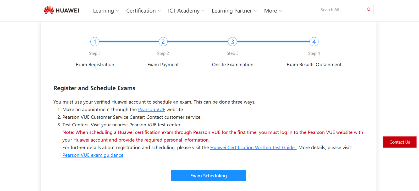Click the step 3 circle icon

click(233, 42)
